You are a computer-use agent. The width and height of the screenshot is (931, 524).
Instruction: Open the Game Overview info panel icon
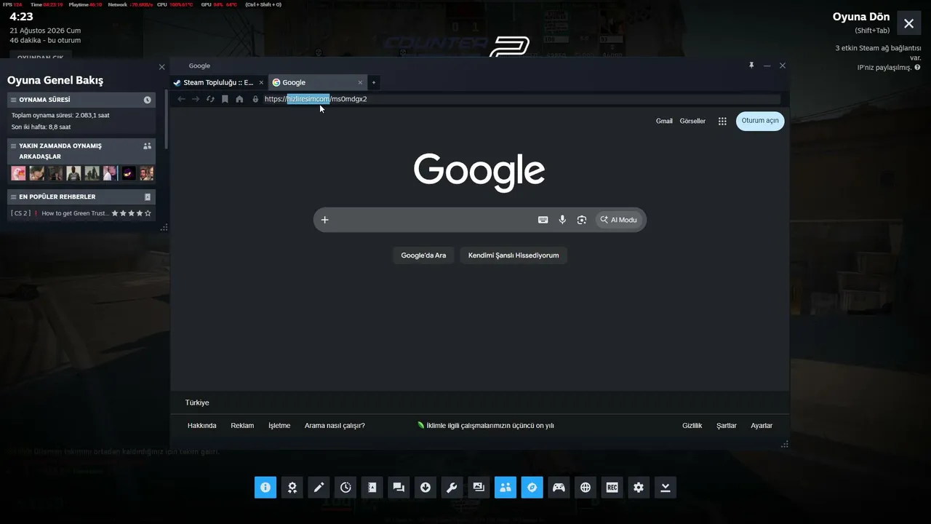[265, 488]
